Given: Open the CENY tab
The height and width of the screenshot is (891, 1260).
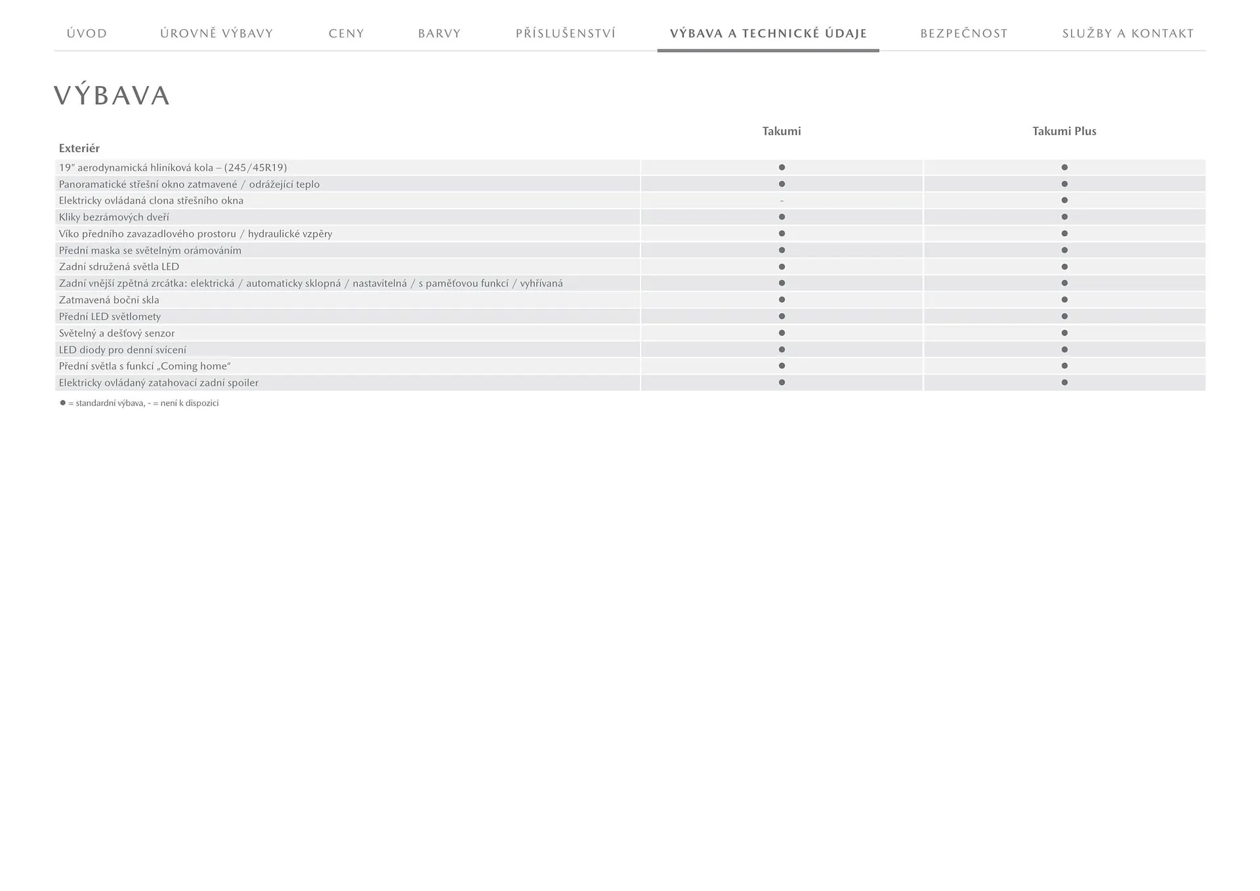Looking at the screenshot, I should click(x=346, y=33).
